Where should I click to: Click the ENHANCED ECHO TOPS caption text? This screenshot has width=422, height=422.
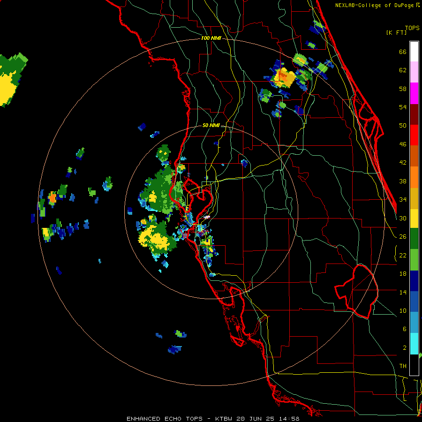point(165,419)
